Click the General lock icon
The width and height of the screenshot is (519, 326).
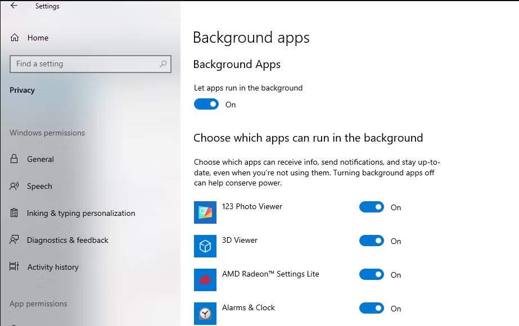tap(15, 159)
